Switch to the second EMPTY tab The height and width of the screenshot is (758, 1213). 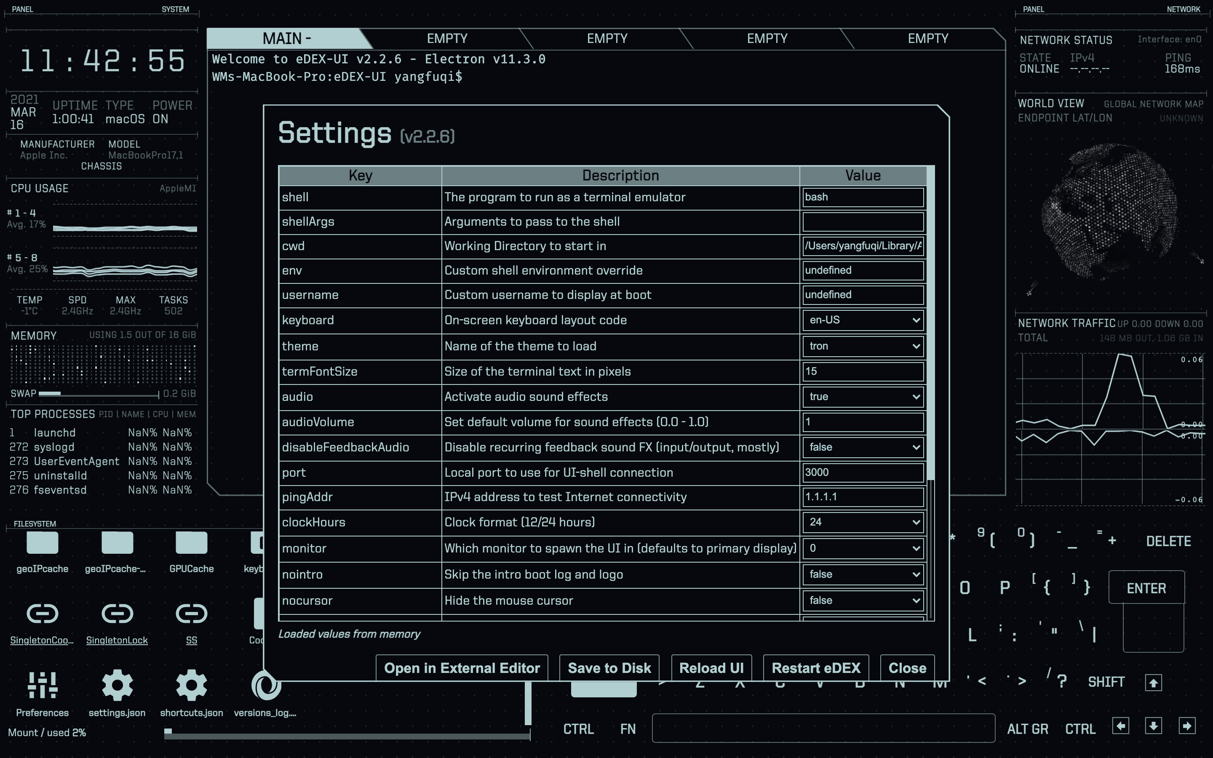click(606, 39)
